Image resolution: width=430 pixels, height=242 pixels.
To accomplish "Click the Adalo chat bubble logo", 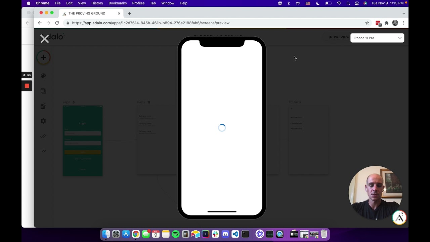I will pyautogui.click(x=399, y=218).
